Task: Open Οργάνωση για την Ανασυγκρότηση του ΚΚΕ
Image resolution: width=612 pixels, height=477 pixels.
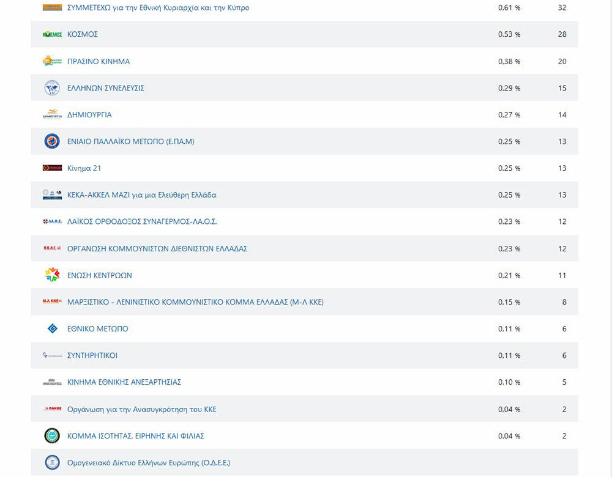Action: (141, 409)
